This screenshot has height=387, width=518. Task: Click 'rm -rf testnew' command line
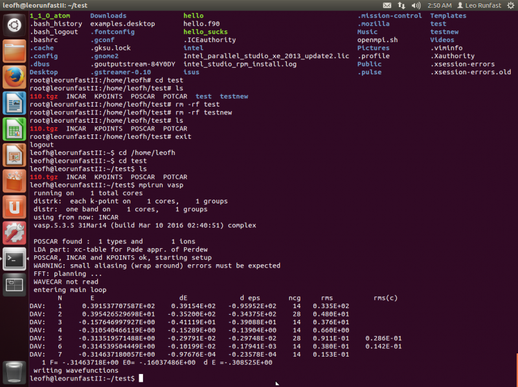(x=131, y=112)
